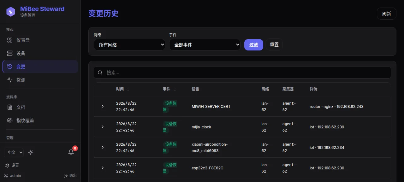This screenshot has height=182, width=404.
Task: Click the magnifier icon in the search box
Action: point(100,73)
